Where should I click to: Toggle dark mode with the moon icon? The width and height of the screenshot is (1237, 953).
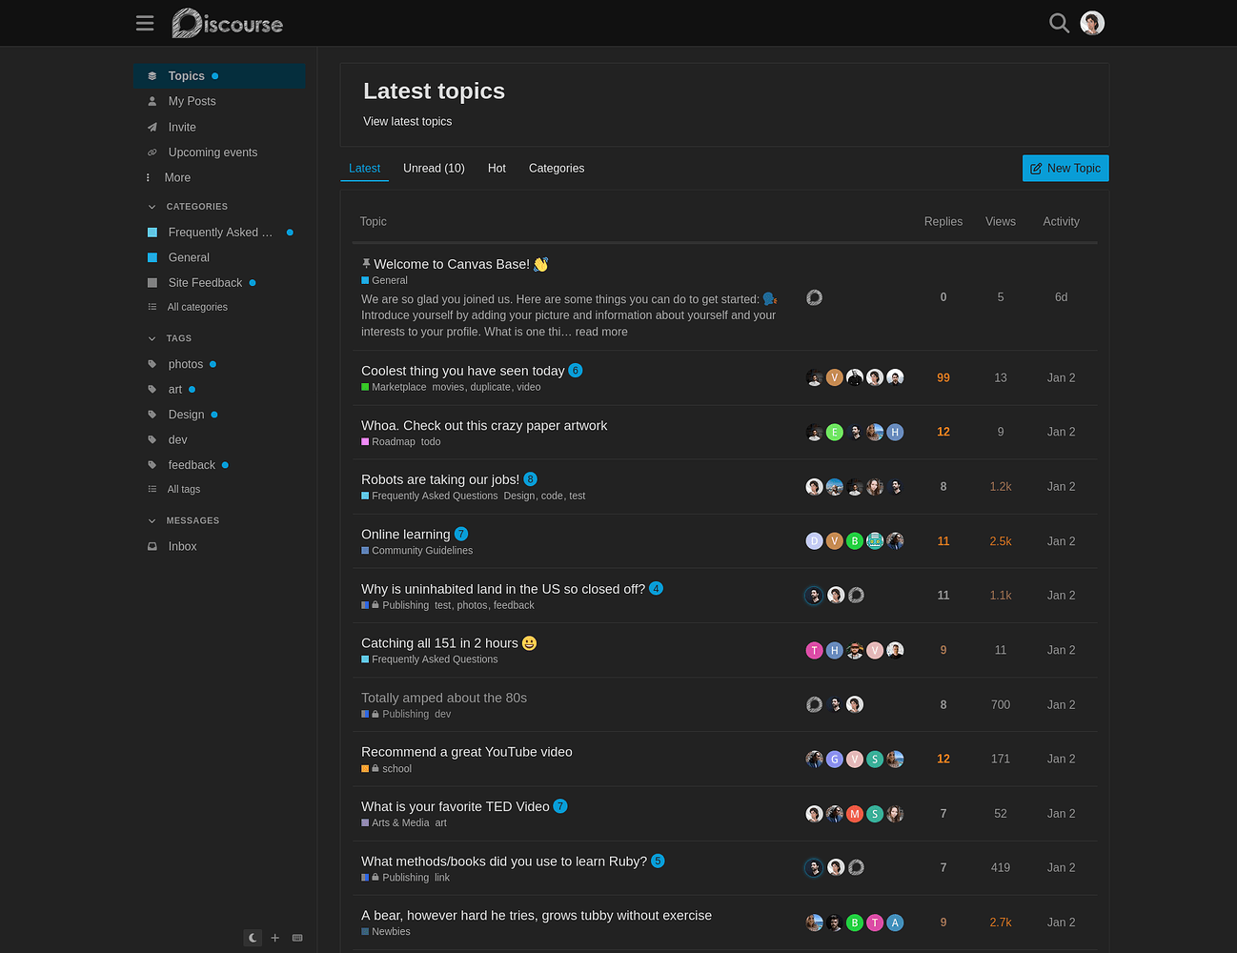(x=253, y=938)
